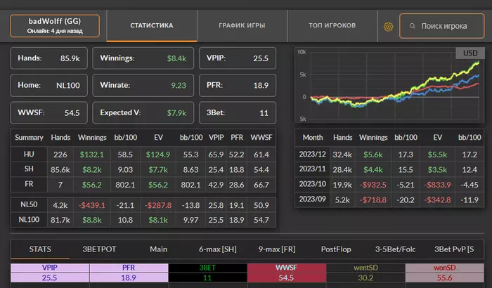Select the 2023/11 month row

click(389, 169)
